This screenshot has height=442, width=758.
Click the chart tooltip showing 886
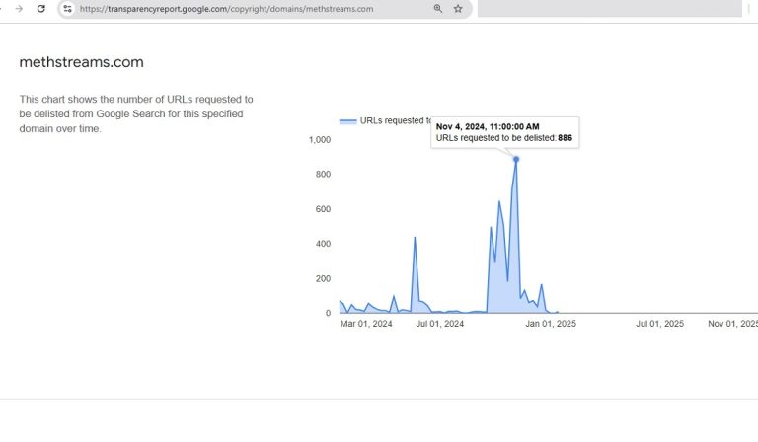click(x=504, y=132)
